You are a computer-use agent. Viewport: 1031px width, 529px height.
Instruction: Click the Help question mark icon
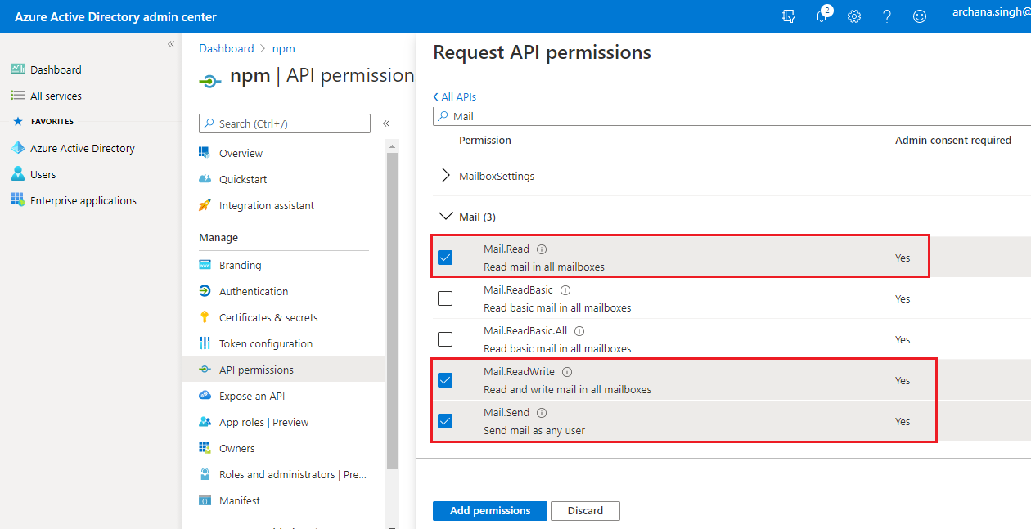[887, 16]
